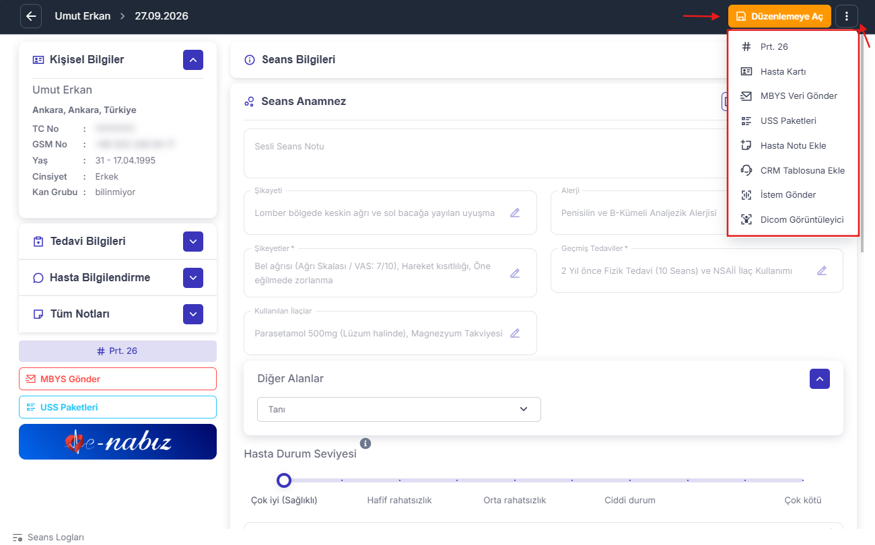The width and height of the screenshot is (875, 545).
Task: Open the Tanı dropdown
Action: 399,409
